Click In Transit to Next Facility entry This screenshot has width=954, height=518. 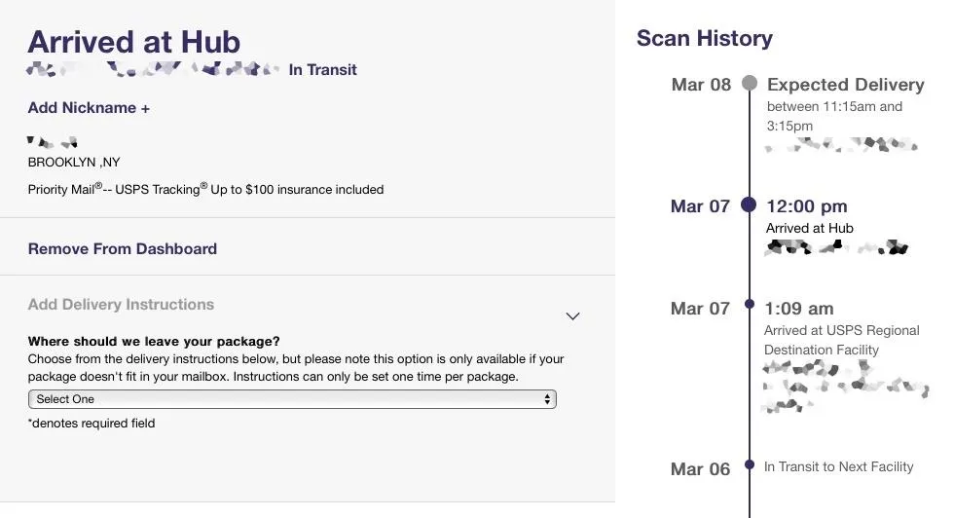click(x=838, y=466)
